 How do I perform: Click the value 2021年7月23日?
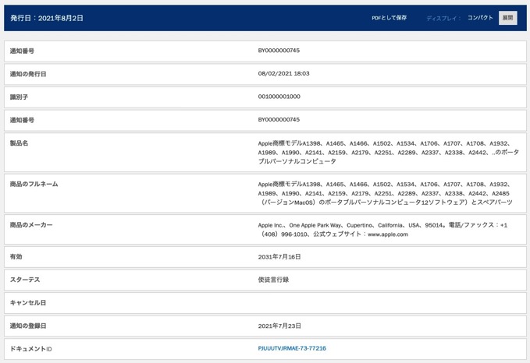pyautogui.click(x=279, y=326)
